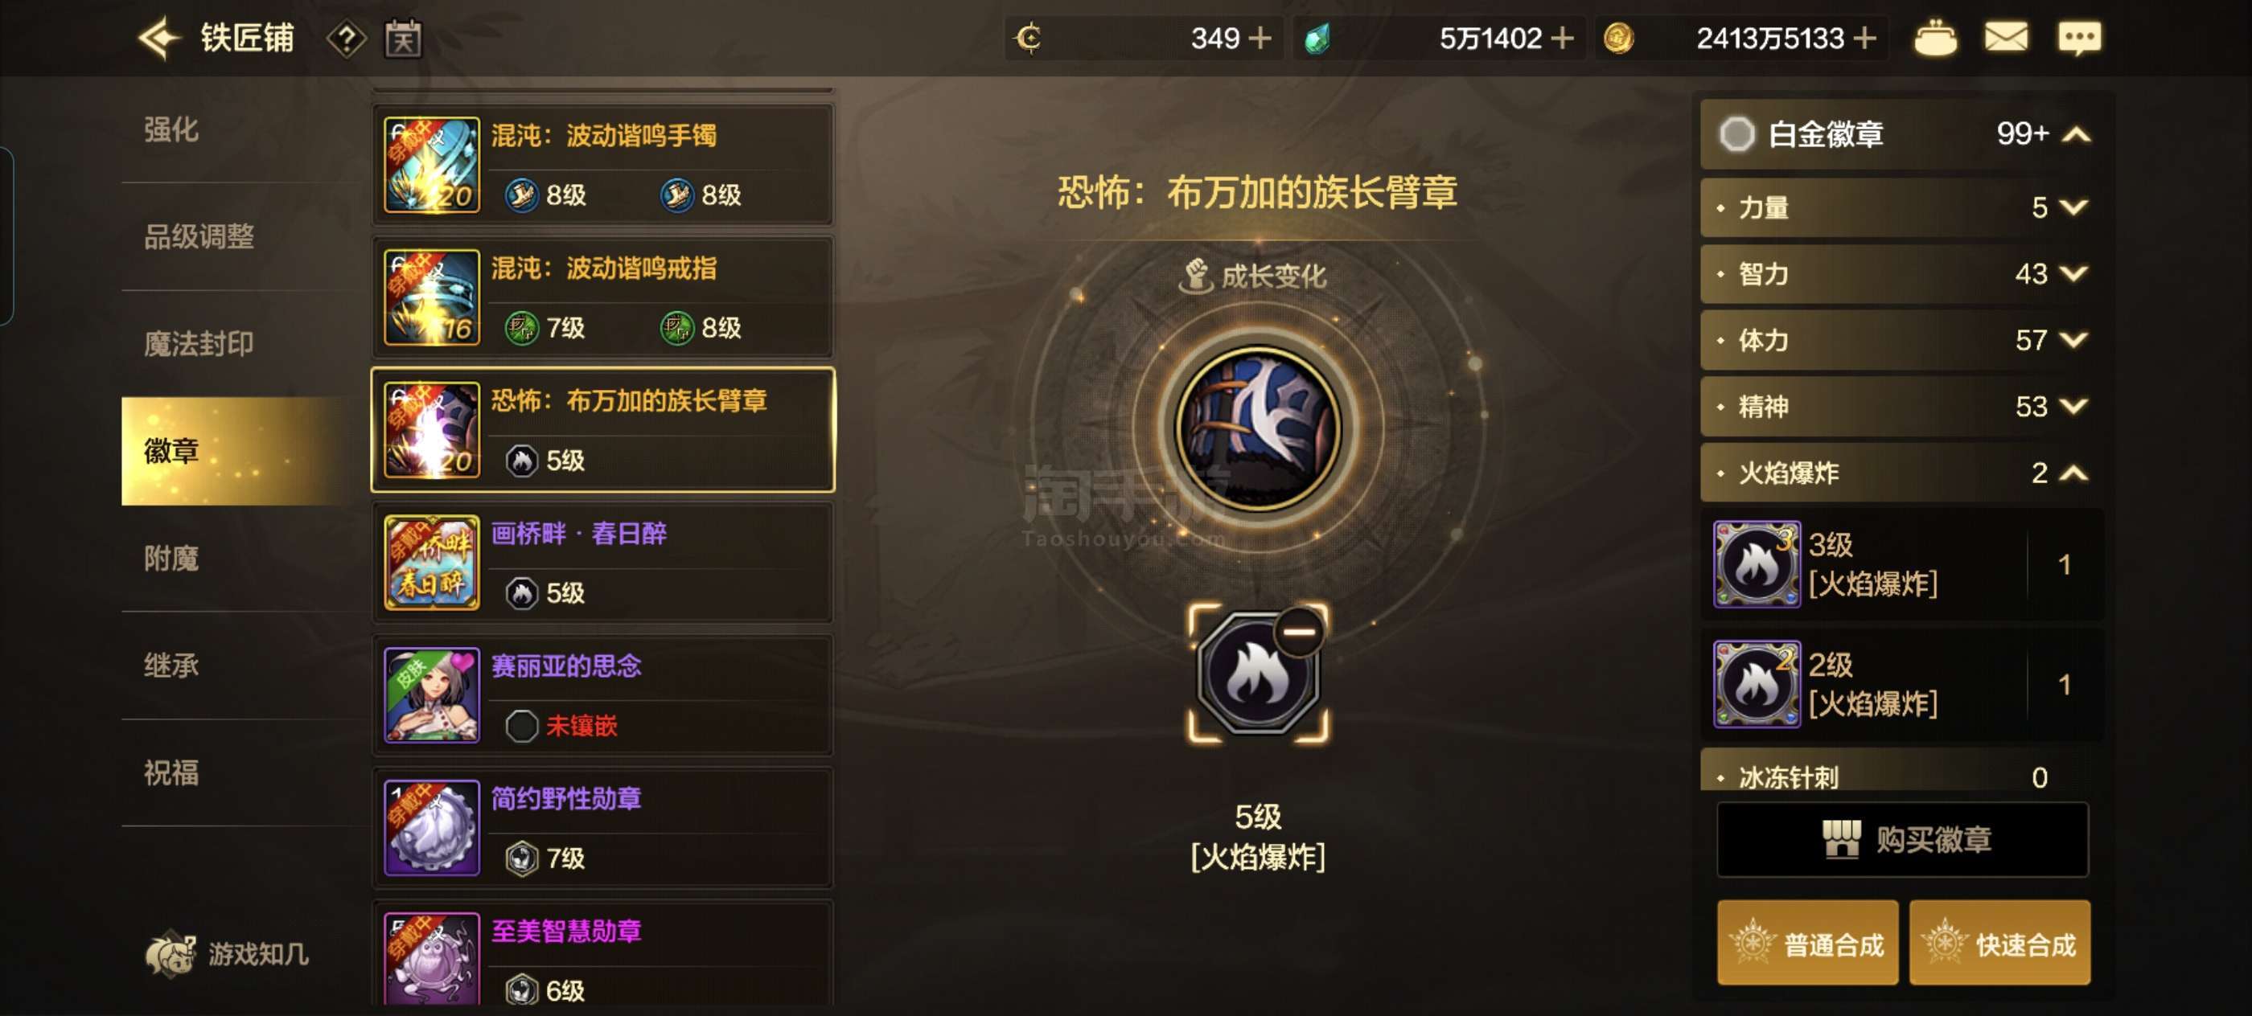The image size is (2252, 1016).
Task: Click the 快速合成 button
Action: 2000,944
